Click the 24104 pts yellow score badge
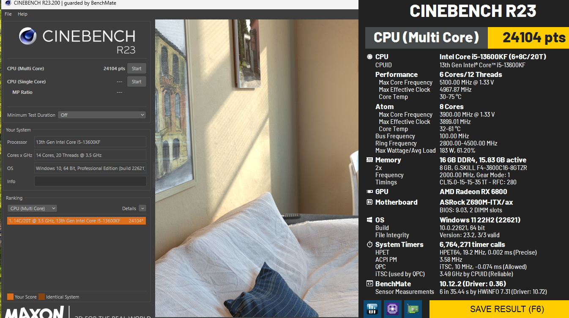 [528, 38]
